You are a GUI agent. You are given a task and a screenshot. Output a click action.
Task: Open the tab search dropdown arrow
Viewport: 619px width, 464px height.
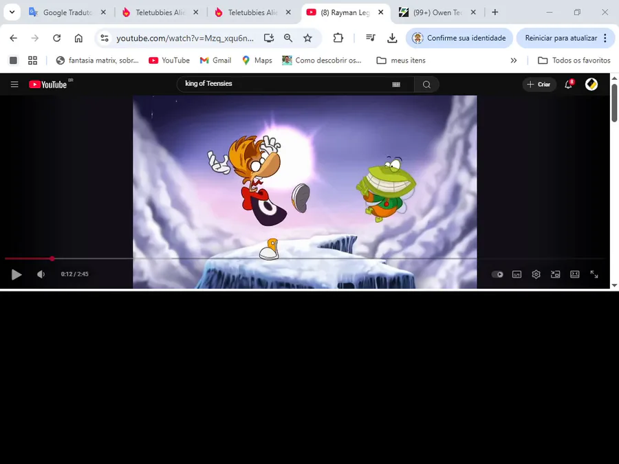(12, 12)
